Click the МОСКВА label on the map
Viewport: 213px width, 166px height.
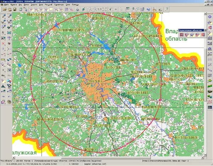(95, 81)
